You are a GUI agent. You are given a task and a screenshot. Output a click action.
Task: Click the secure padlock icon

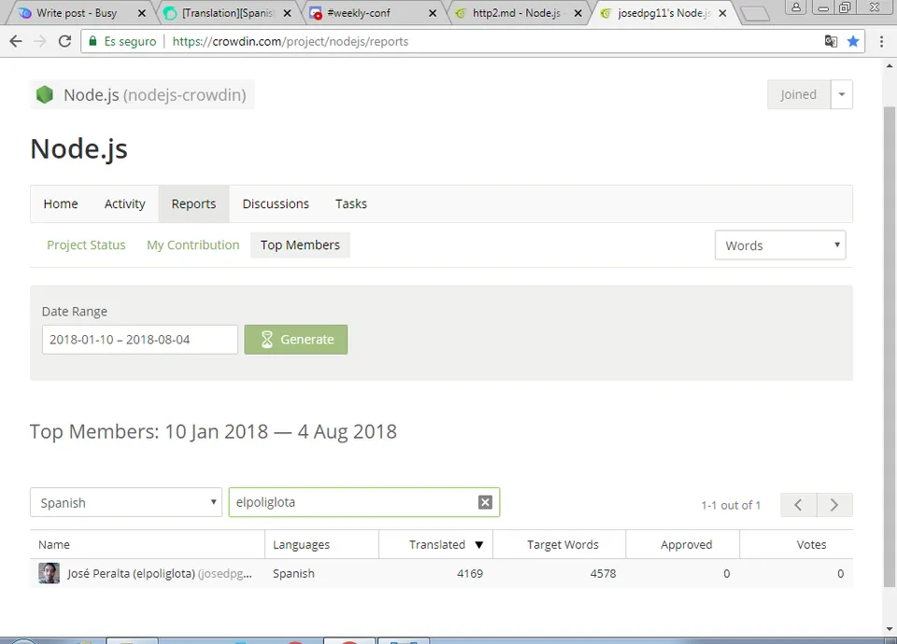pyautogui.click(x=93, y=41)
